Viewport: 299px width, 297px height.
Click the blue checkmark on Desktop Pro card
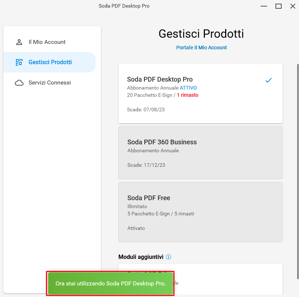click(x=269, y=80)
